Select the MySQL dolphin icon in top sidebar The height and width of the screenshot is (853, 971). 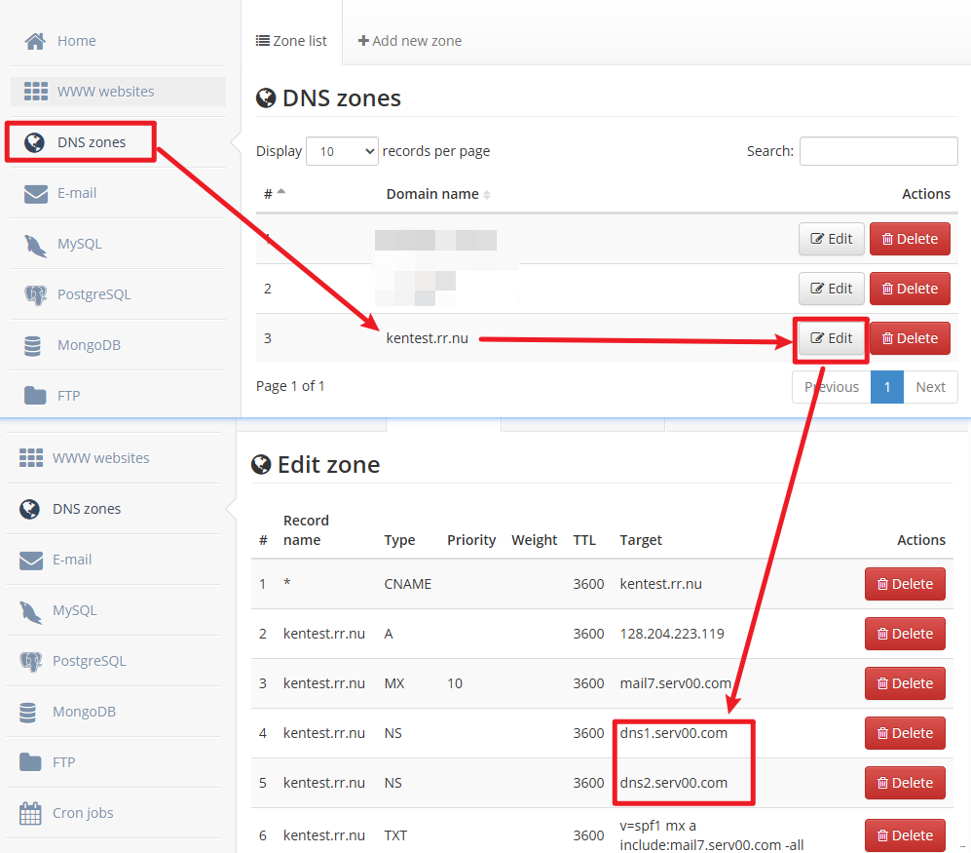click(x=36, y=245)
